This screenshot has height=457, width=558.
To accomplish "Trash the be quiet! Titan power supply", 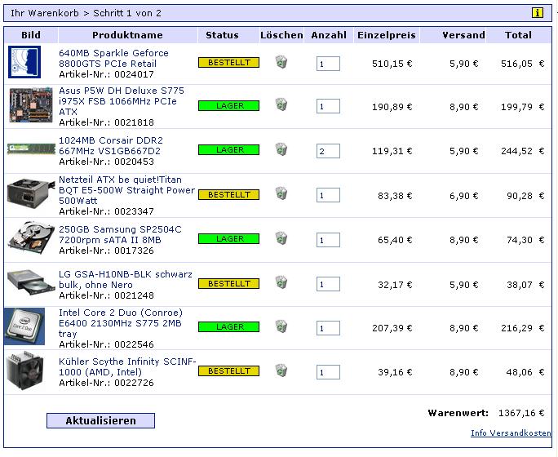I will click(281, 193).
